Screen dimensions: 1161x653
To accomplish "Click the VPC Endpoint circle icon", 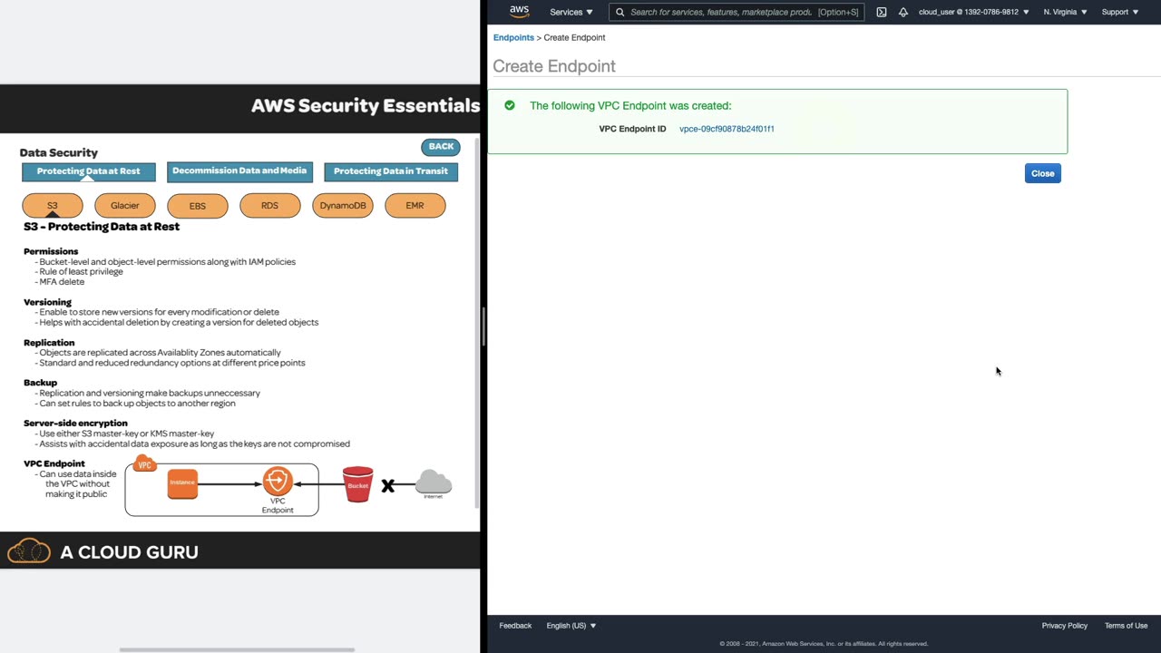I will tap(278, 481).
